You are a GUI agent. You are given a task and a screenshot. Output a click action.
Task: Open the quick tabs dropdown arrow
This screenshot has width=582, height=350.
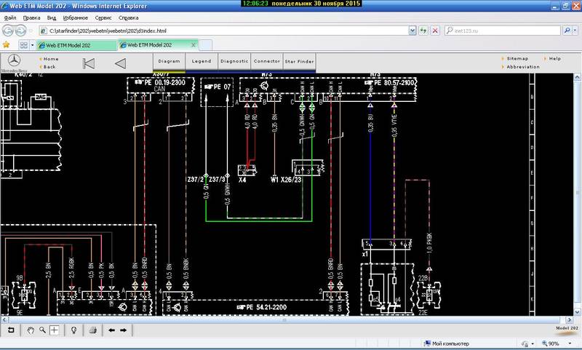click(32, 44)
